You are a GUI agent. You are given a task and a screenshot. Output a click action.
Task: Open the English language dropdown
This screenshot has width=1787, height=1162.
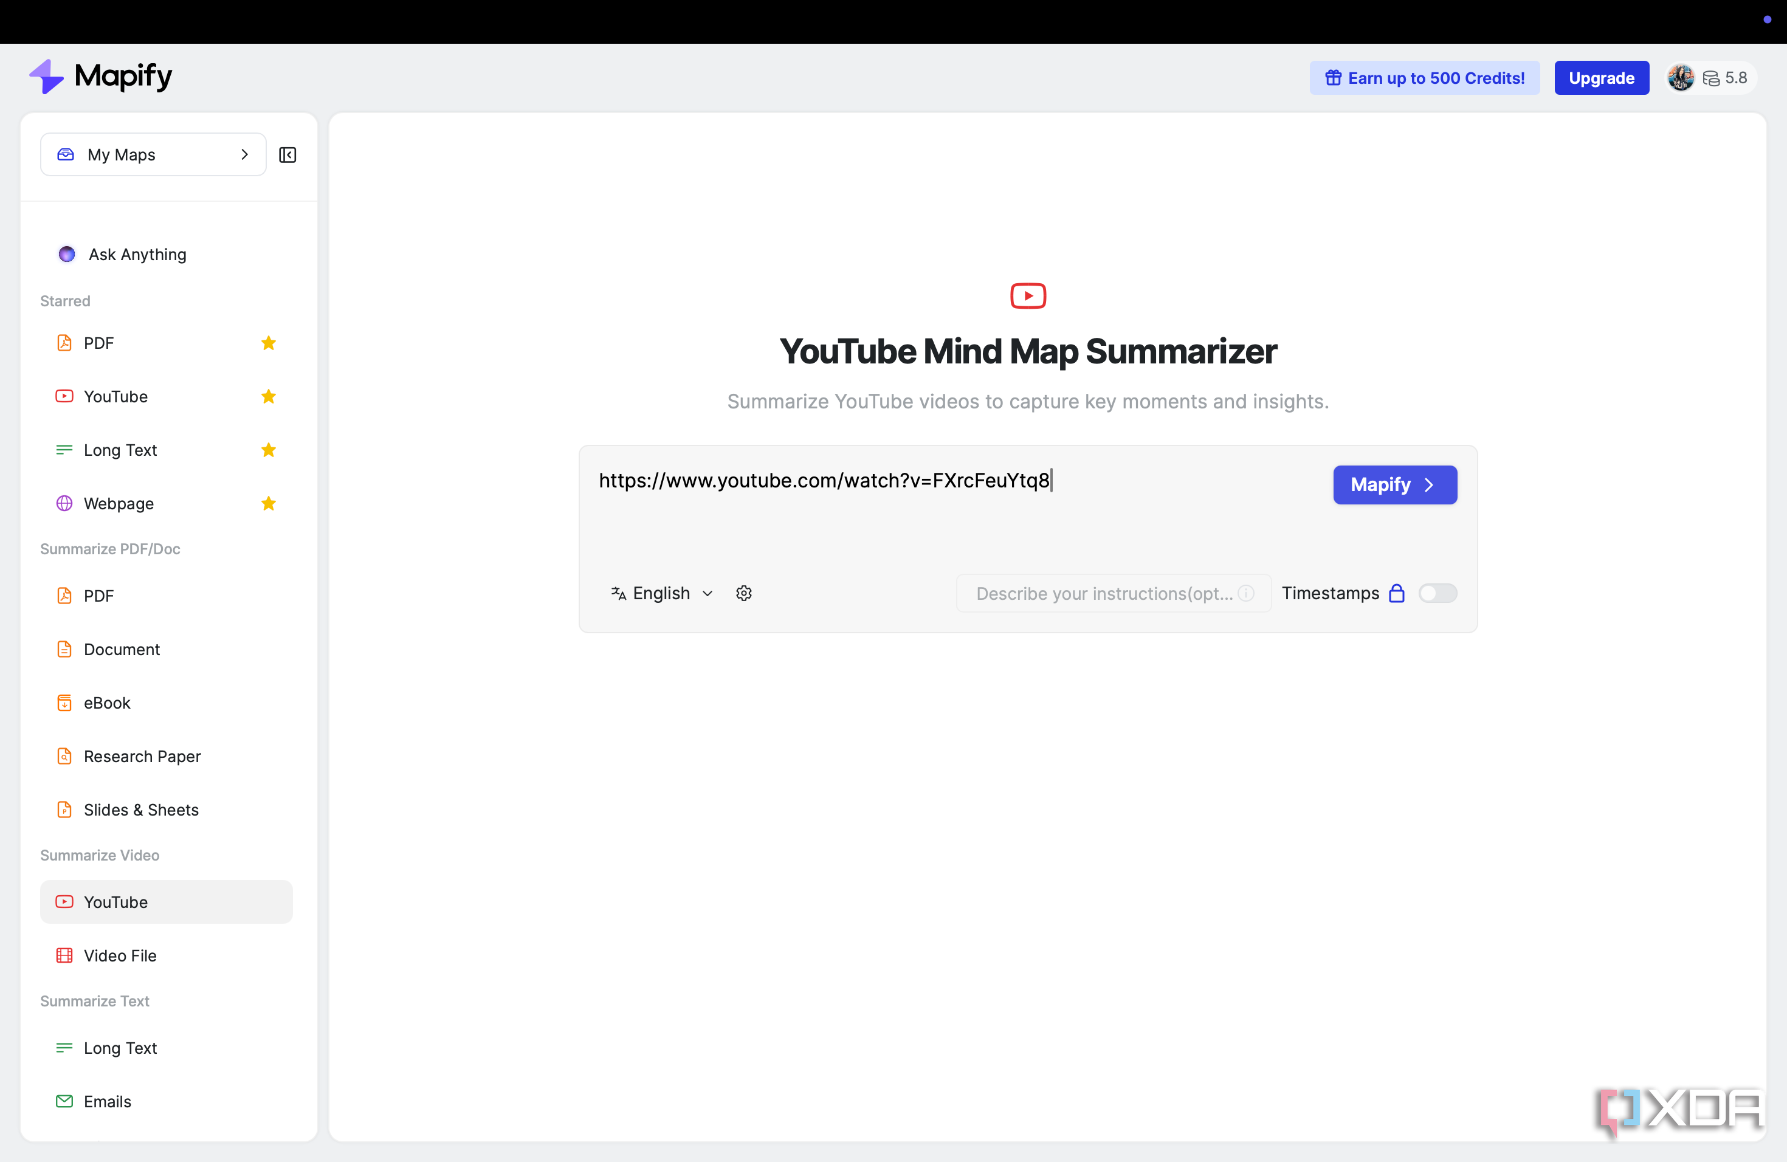click(x=661, y=593)
